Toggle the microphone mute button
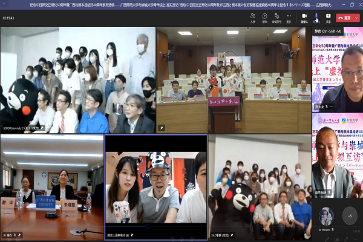The height and width of the screenshot is (242, 363). (316, 16)
